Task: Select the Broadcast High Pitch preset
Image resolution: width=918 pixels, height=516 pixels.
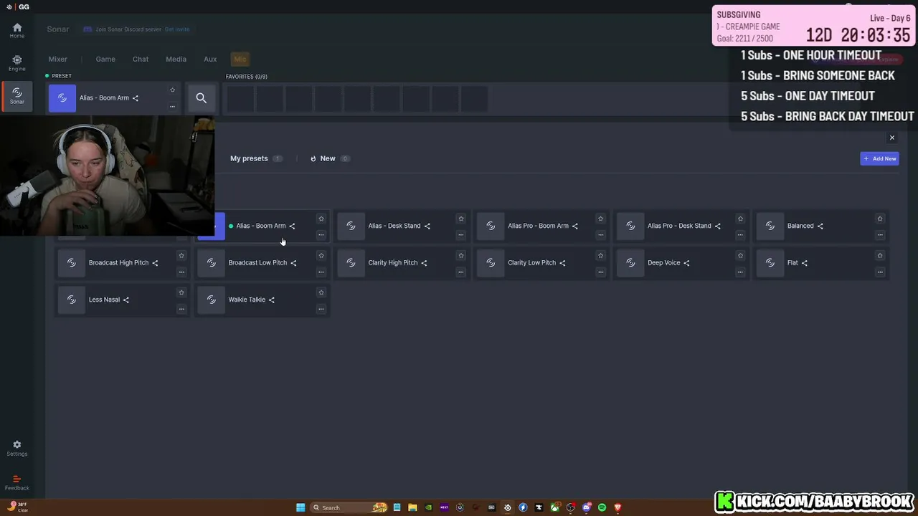Action: coord(123,263)
